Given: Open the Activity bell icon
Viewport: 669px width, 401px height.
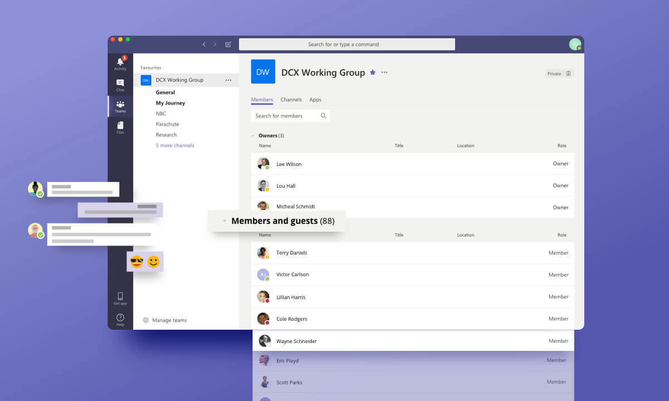Looking at the screenshot, I should tap(120, 62).
